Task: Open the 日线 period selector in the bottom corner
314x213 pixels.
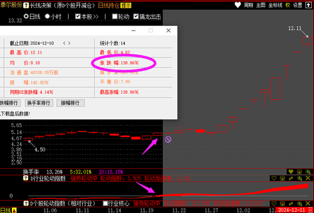Action: 8,210
